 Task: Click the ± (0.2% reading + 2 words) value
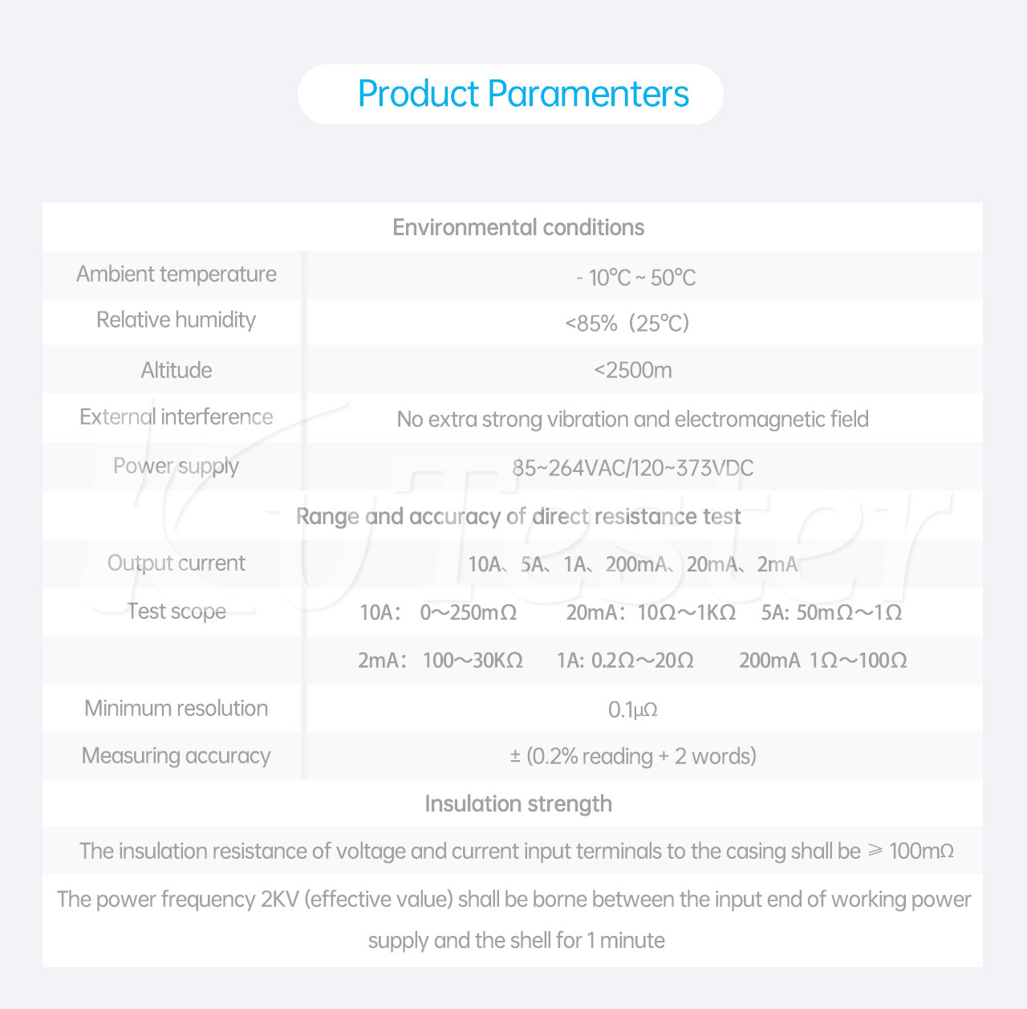[633, 756]
